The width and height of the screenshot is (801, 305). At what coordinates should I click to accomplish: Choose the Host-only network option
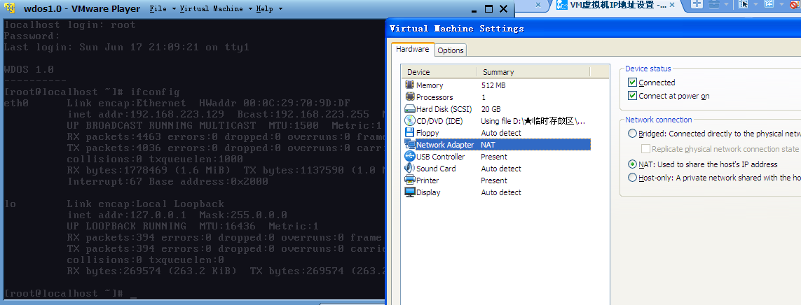coord(633,178)
